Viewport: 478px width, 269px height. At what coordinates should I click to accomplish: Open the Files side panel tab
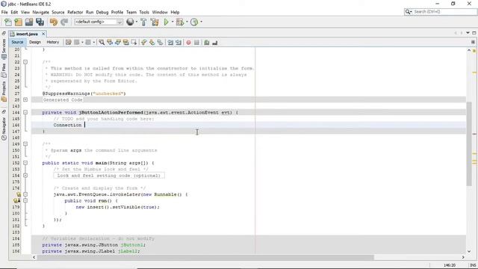click(4, 70)
